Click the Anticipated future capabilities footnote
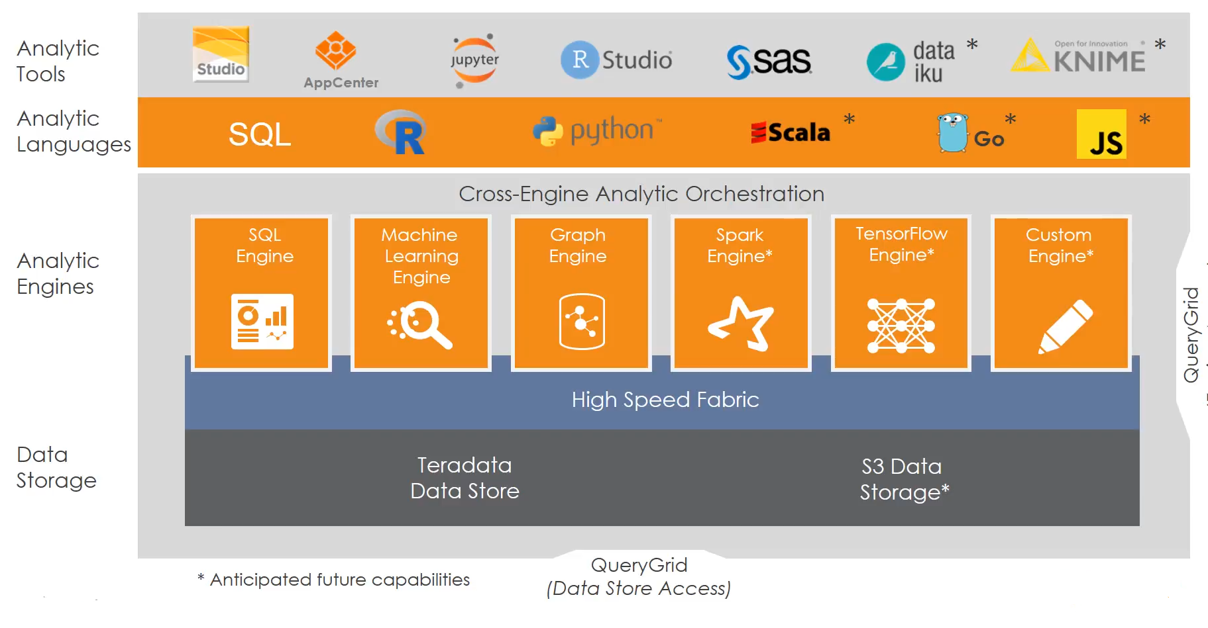 point(333,580)
